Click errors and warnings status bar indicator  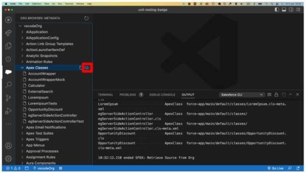coord(13,168)
